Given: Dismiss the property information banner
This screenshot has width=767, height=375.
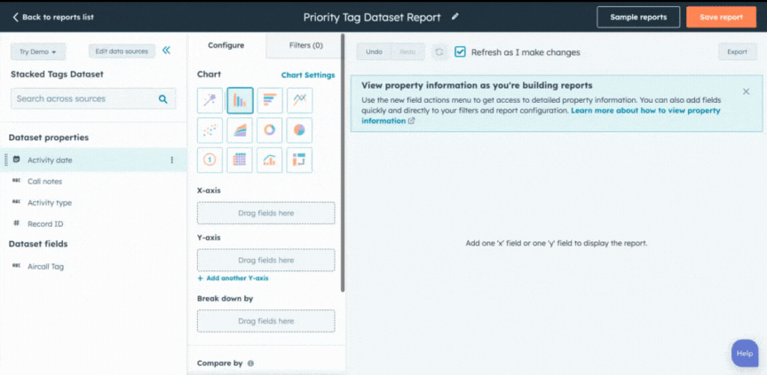Looking at the screenshot, I should (746, 91).
